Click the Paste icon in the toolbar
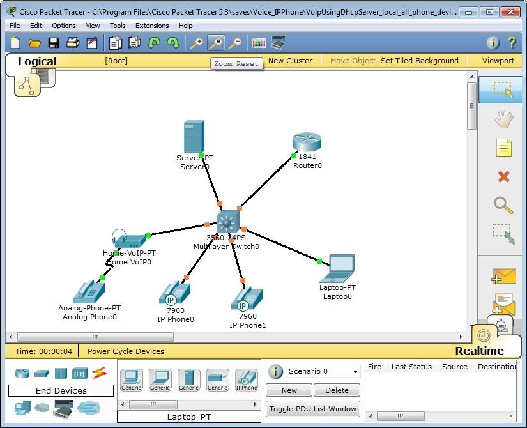 pyautogui.click(x=134, y=43)
